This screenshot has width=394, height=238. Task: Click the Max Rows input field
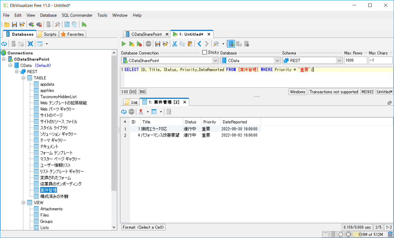pyautogui.click(x=356, y=60)
